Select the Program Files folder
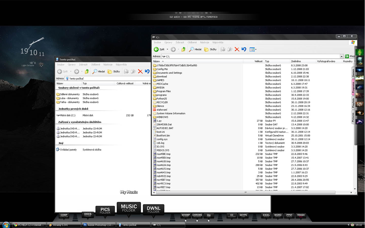365x228 pixels. tap(163, 91)
